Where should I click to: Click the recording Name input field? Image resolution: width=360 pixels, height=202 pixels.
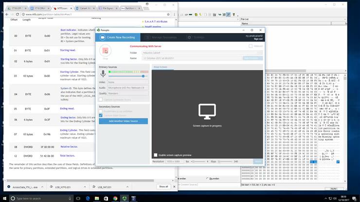(x=192, y=58)
